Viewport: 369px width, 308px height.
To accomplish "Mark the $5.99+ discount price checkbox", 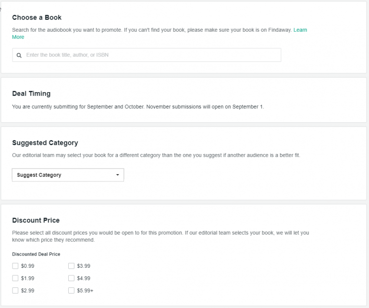I will point(71,290).
